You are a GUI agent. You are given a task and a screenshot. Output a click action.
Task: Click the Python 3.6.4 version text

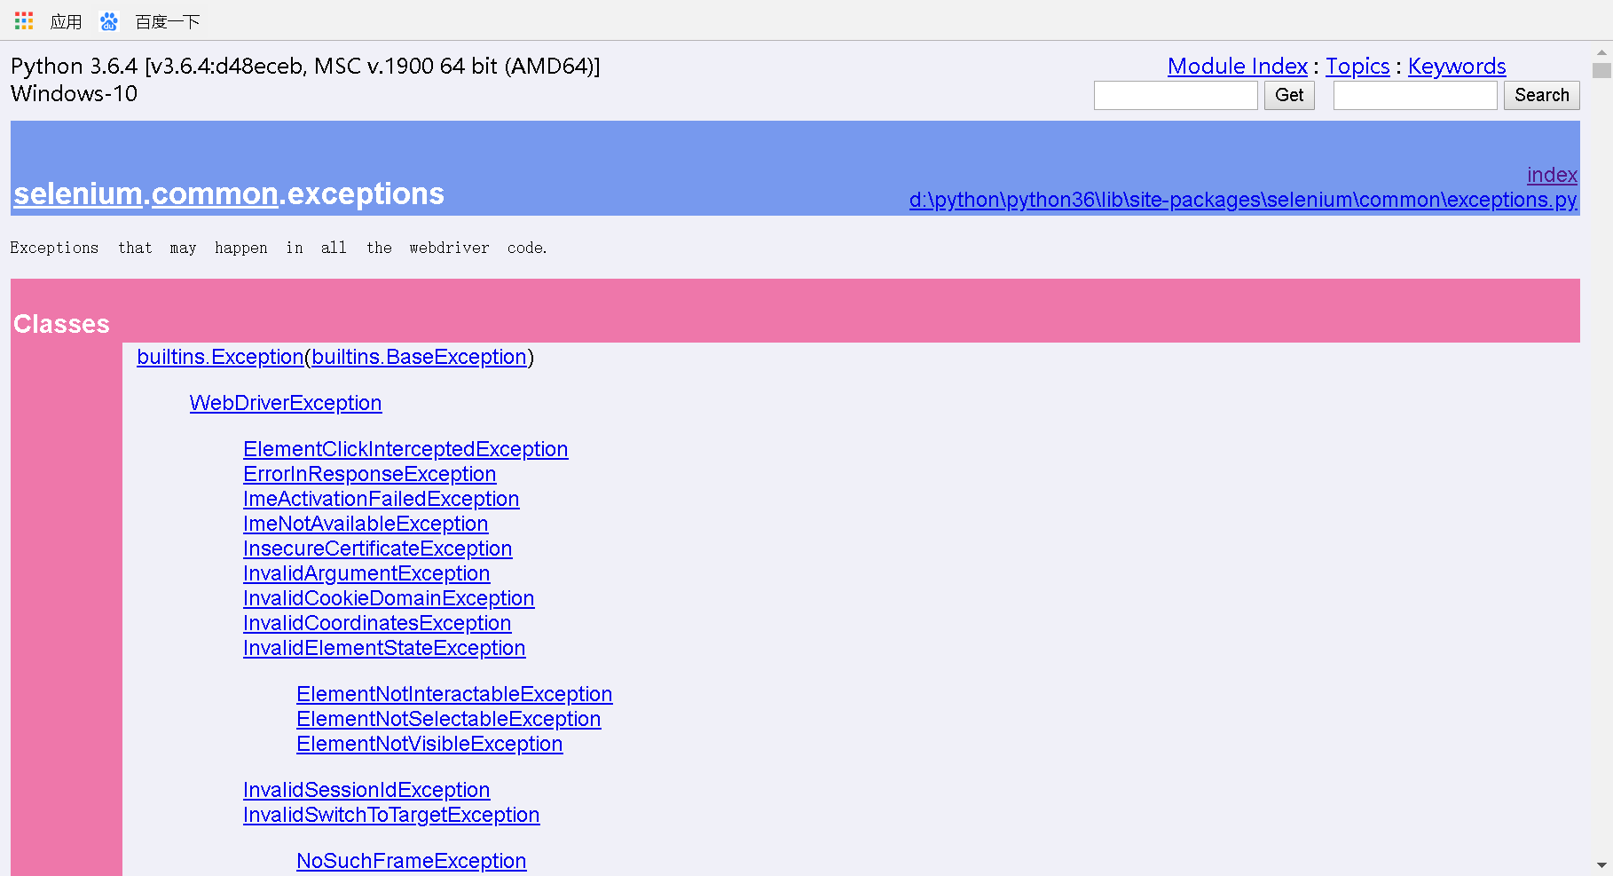[x=305, y=67]
